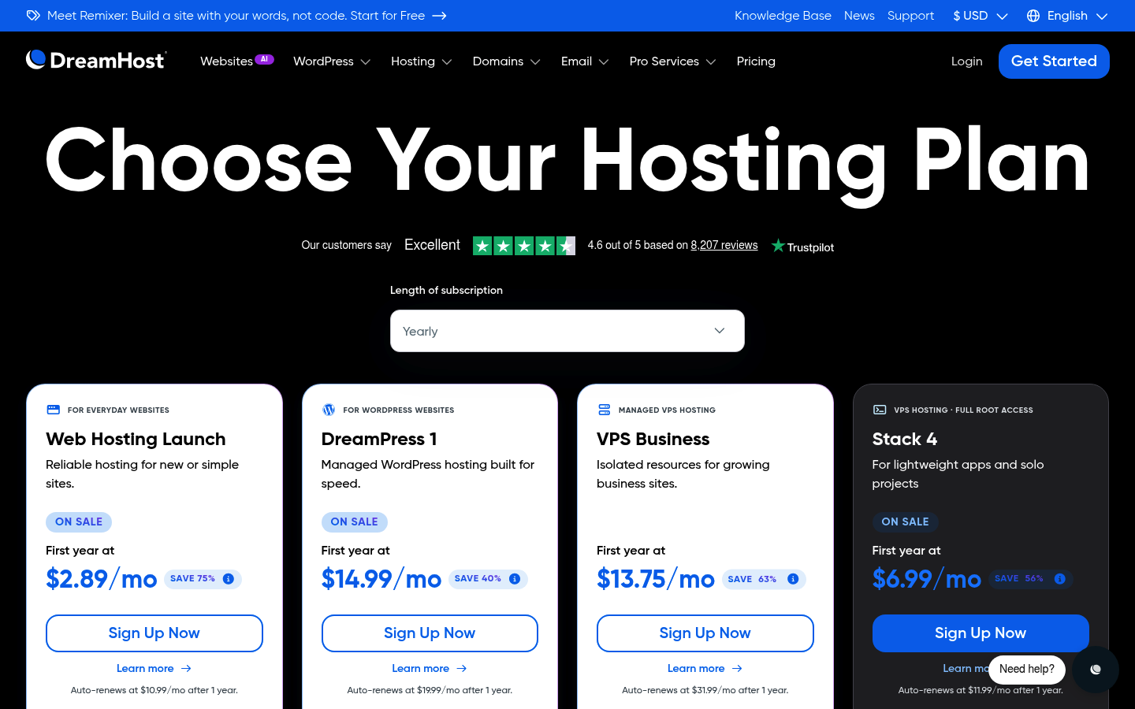
Task: Learn more about DreamPress 1
Action: click(430, 668)
